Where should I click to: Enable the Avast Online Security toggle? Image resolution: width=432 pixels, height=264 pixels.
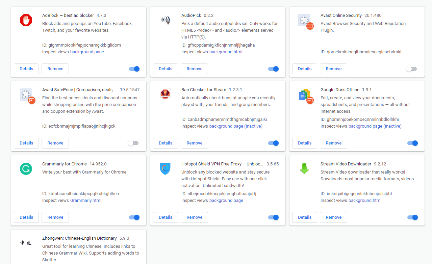tap(411, 69)
